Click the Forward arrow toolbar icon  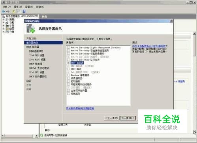8,11
